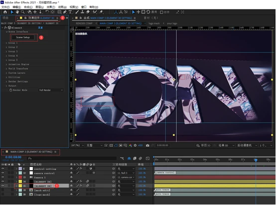
Task: Select the Pen tool
Action: tap(65, 12)
